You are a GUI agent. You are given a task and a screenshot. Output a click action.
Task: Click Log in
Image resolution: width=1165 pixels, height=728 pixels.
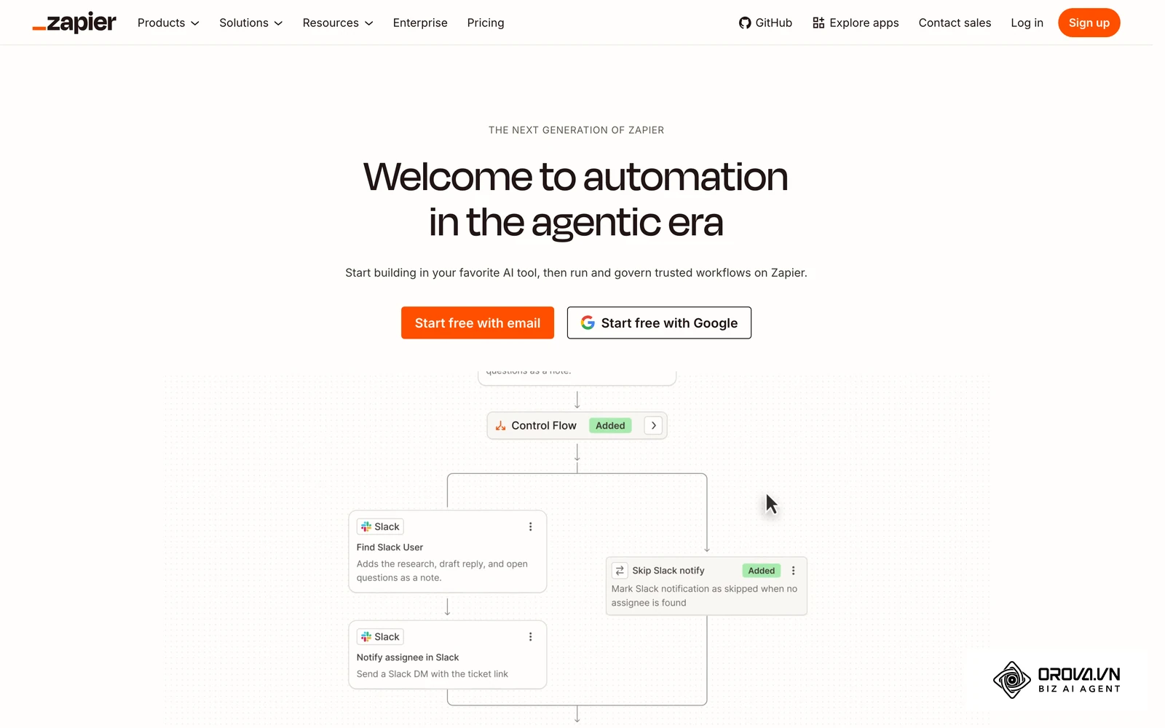(x=1027, y=23)
